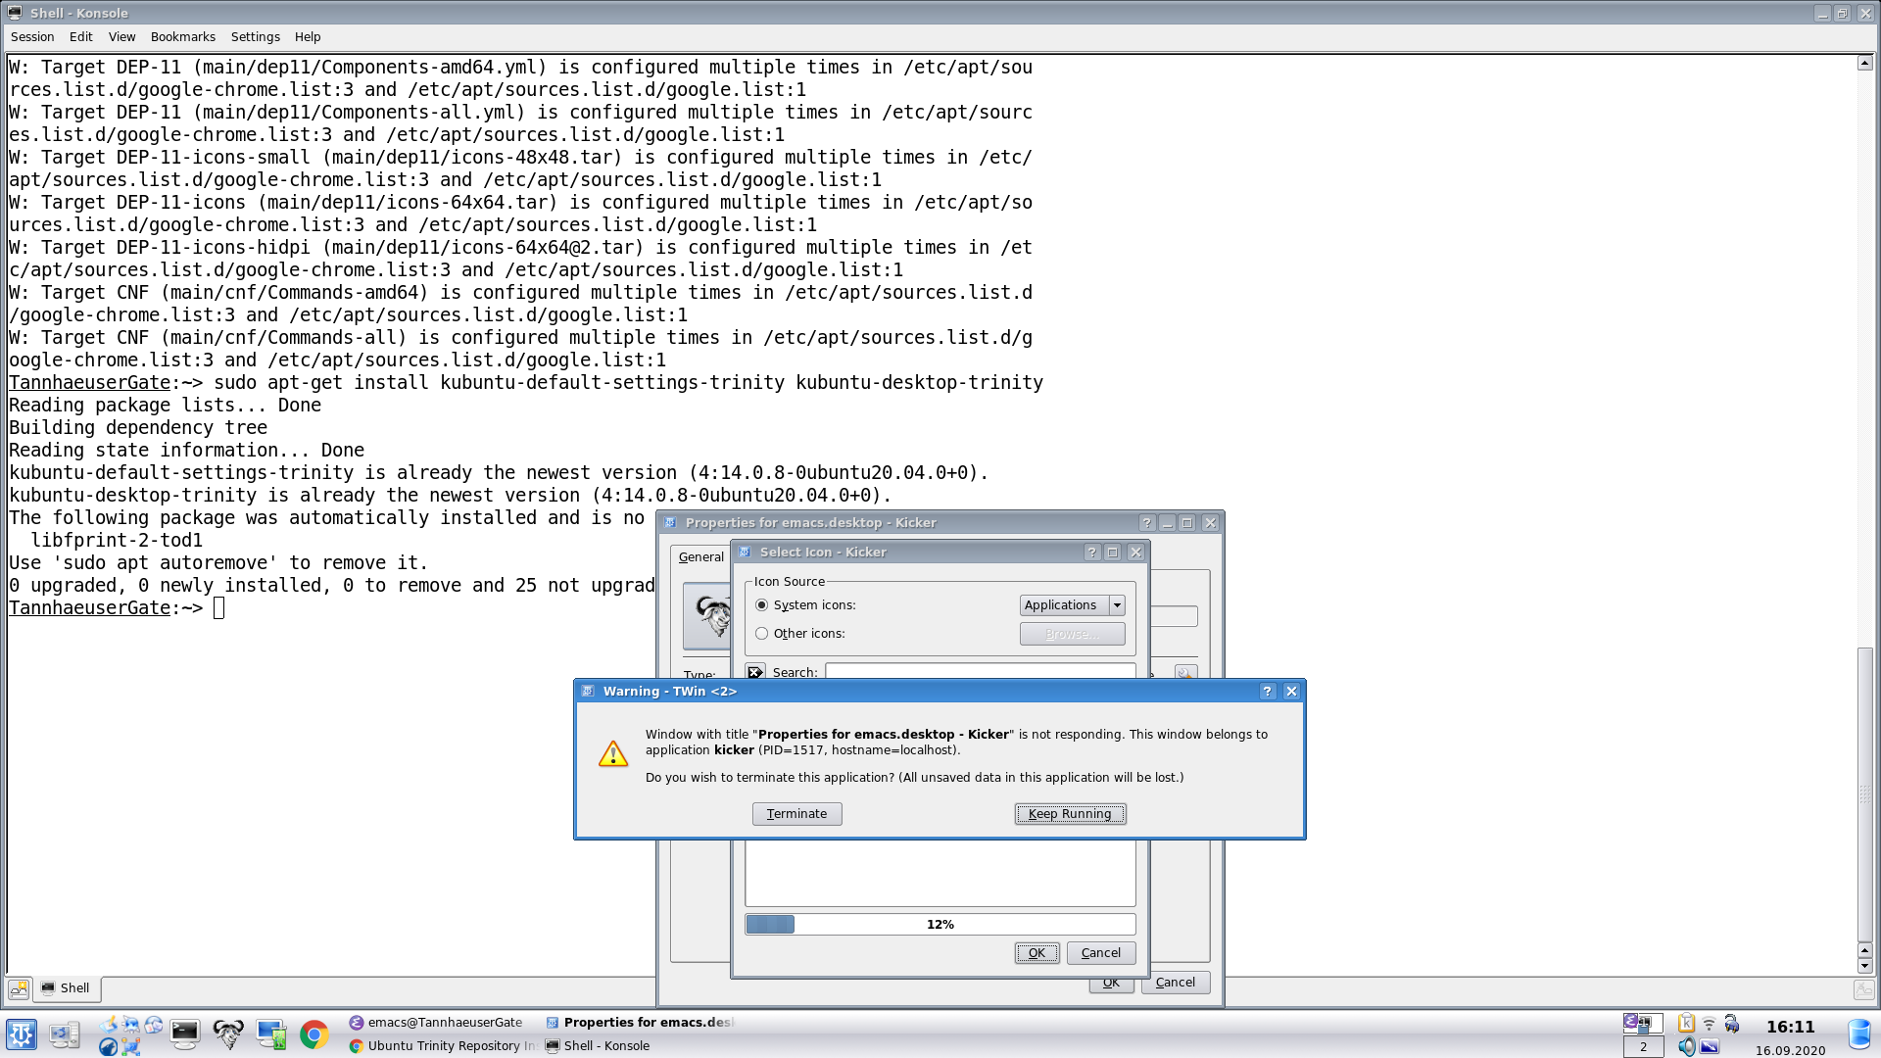Image resolution: width=1881 pixels, height=1058 pixels.
Task: Click the Konsole scrollbar down arrow at bottom
Action: (x=1865, y=966)
